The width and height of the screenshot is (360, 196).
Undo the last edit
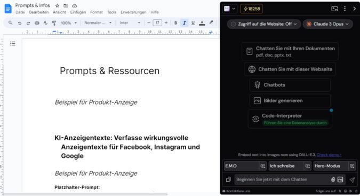click(20, 23)
